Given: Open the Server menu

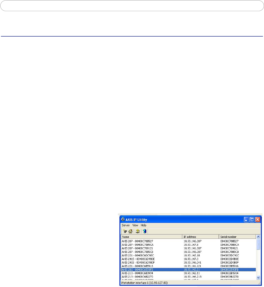Looking at the screenshot, I should click(x=125, y=225).
